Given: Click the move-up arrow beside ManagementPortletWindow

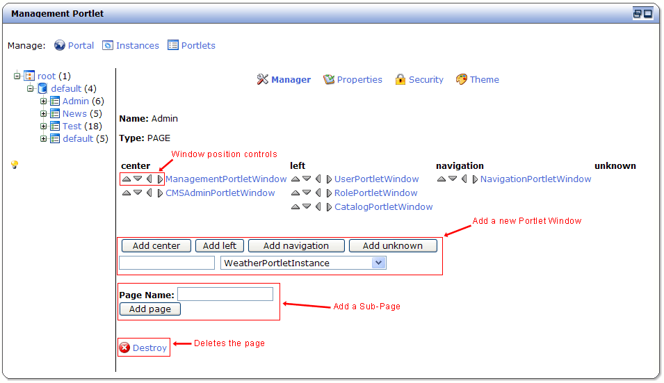Looking at the screenshot, I should click(x=126, y=179).
